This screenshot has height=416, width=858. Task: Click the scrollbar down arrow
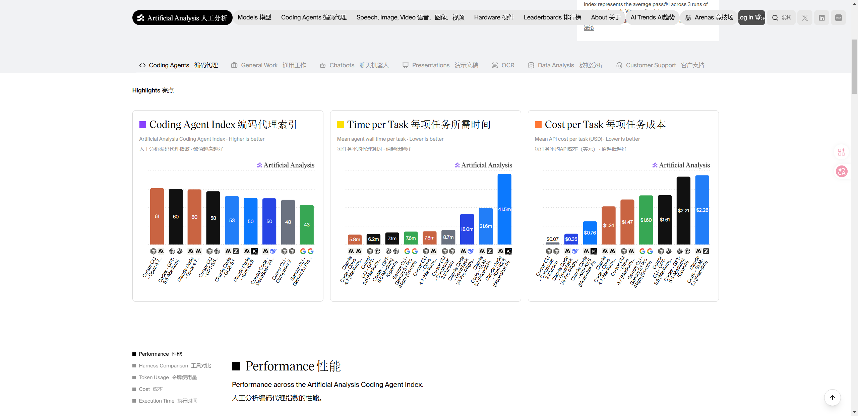[854, 412]
